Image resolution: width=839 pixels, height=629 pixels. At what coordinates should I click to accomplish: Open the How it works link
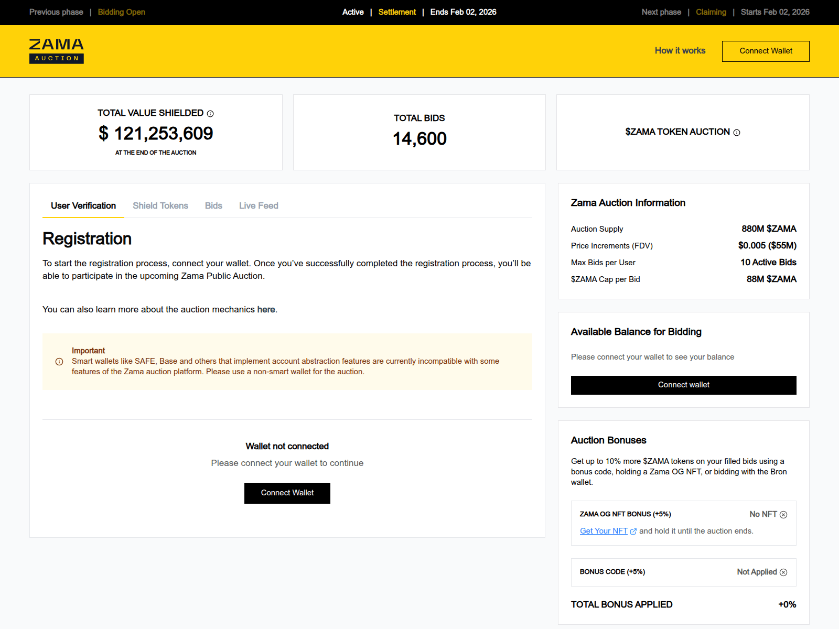click(x=680, y=51)
